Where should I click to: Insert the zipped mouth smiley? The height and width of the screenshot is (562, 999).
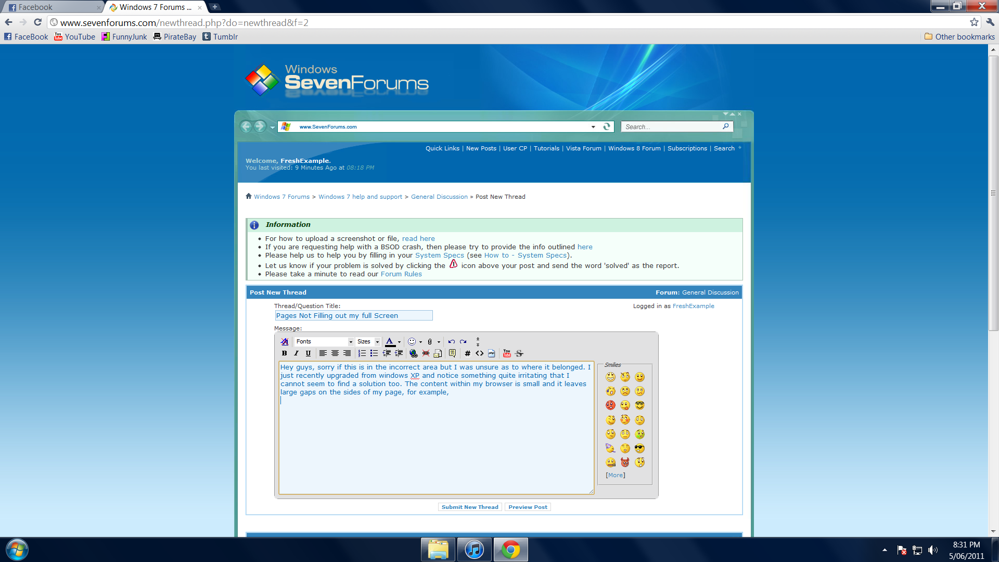(610, 462)
